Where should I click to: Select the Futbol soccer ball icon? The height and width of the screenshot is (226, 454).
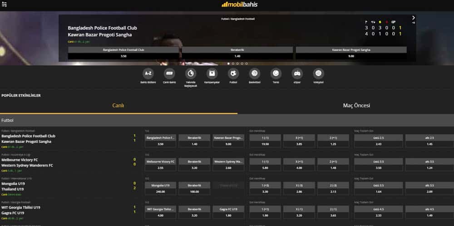[233, 74]
